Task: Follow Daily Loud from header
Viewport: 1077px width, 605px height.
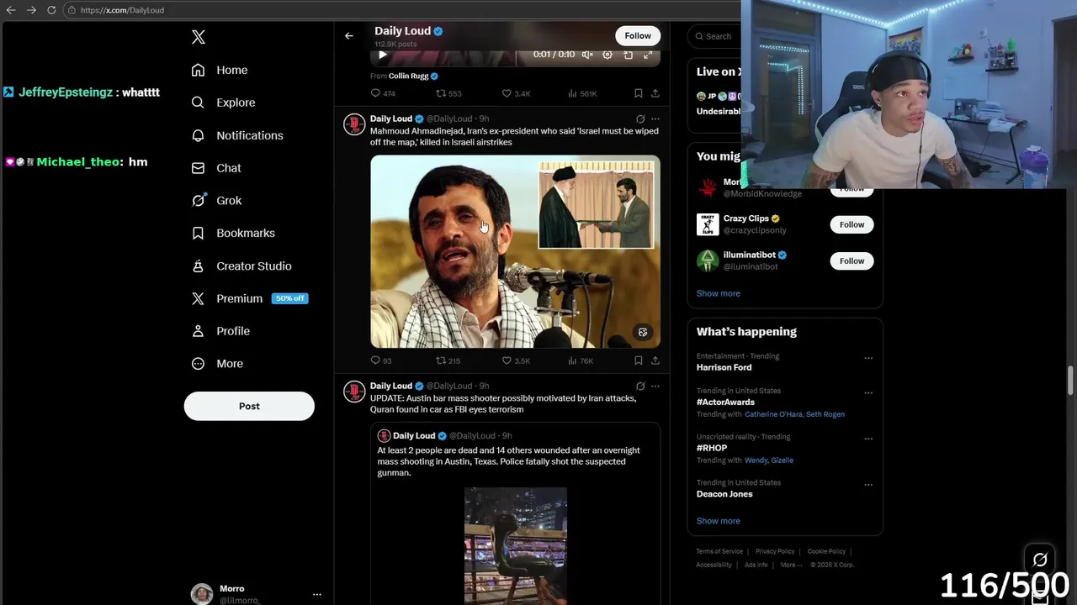Action: 638,35
